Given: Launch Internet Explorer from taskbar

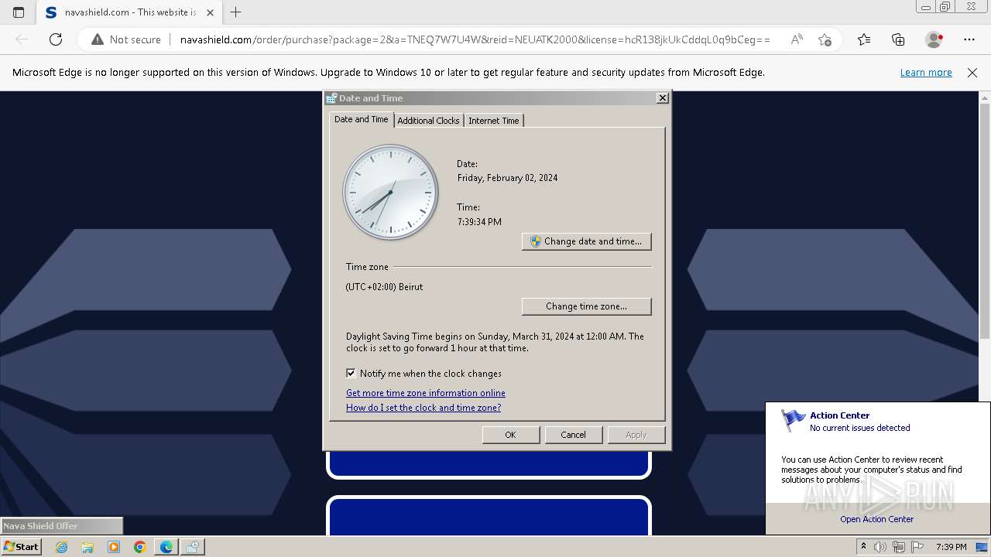Looking at the screenshot, I should point(61,547).
